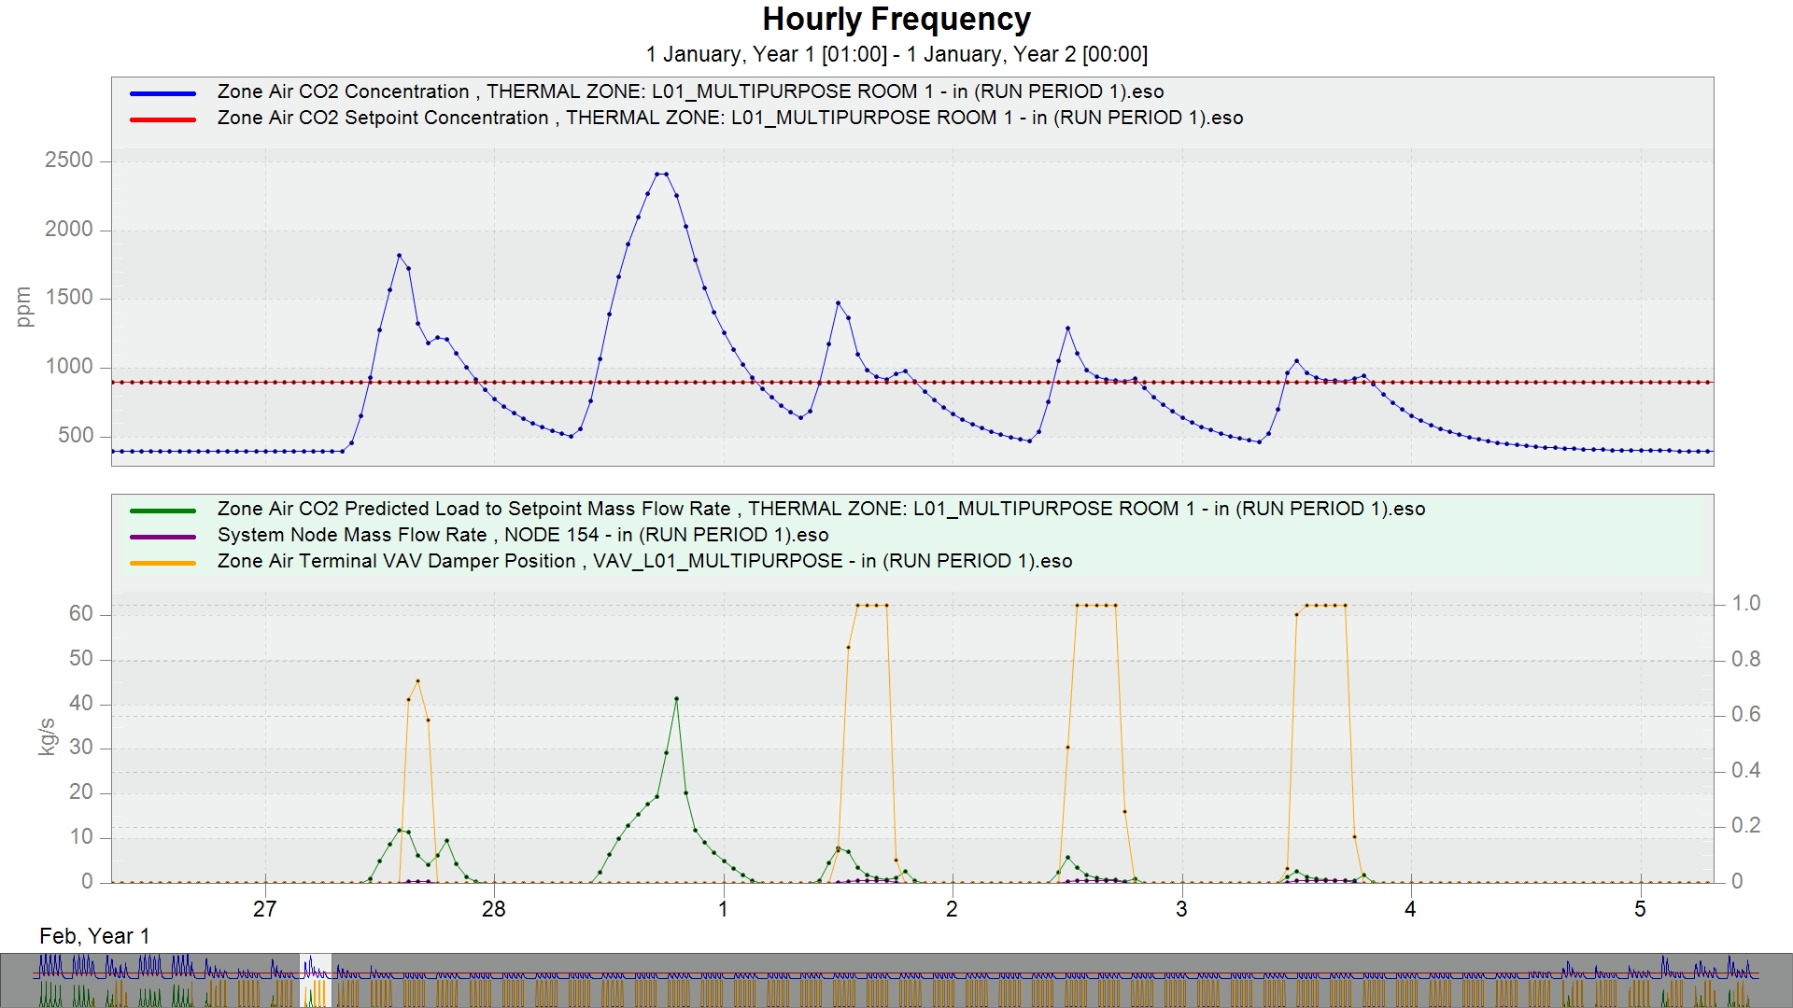This screenshot has height=1008, width=1793.
Task: Click the 0.6 damper position axis label
Action: pos(1746,715)
